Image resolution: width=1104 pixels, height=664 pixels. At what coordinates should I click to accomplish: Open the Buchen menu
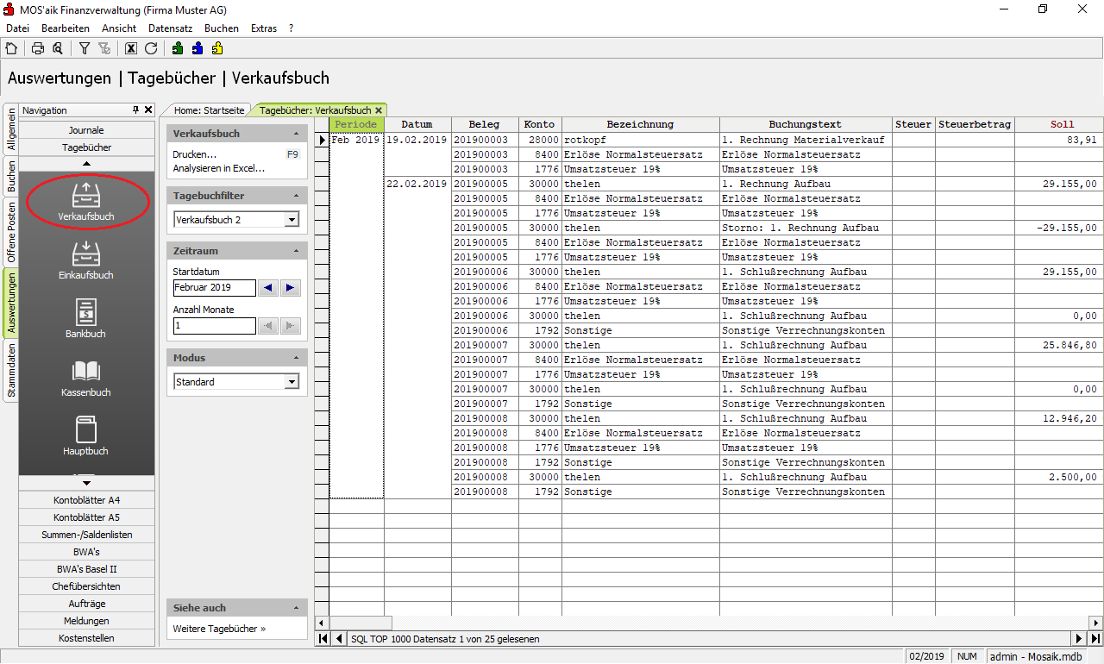click(x=221, y=28)
